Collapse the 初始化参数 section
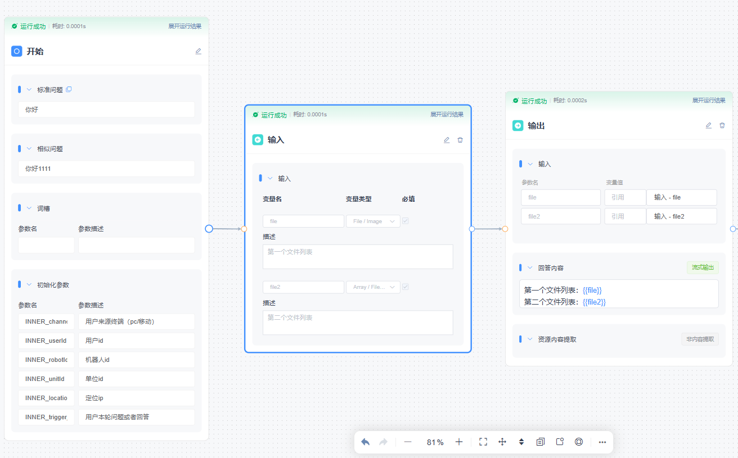 (x=29, y=285)
